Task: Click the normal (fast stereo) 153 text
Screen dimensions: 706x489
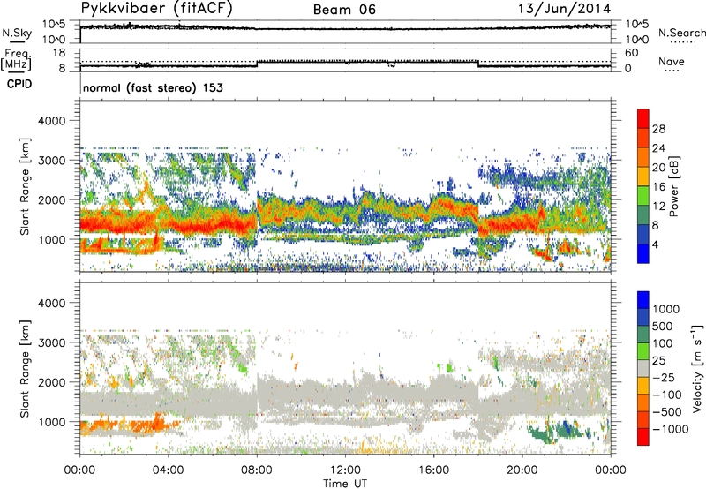Action: click(x=153, y=87)
